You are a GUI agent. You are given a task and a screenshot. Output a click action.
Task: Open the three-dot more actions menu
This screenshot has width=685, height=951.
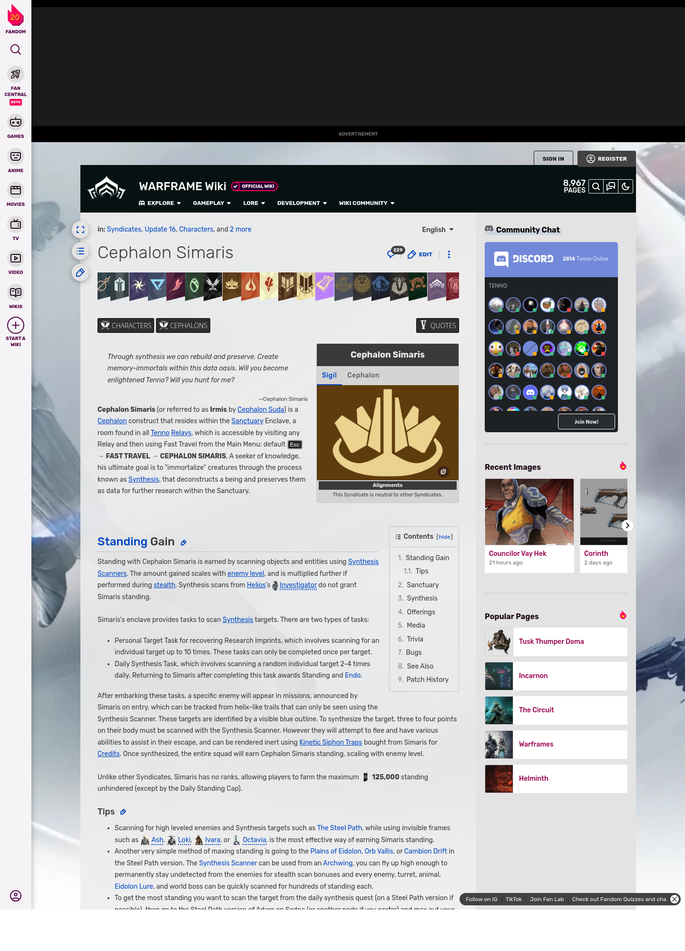[x=449, y=254]
